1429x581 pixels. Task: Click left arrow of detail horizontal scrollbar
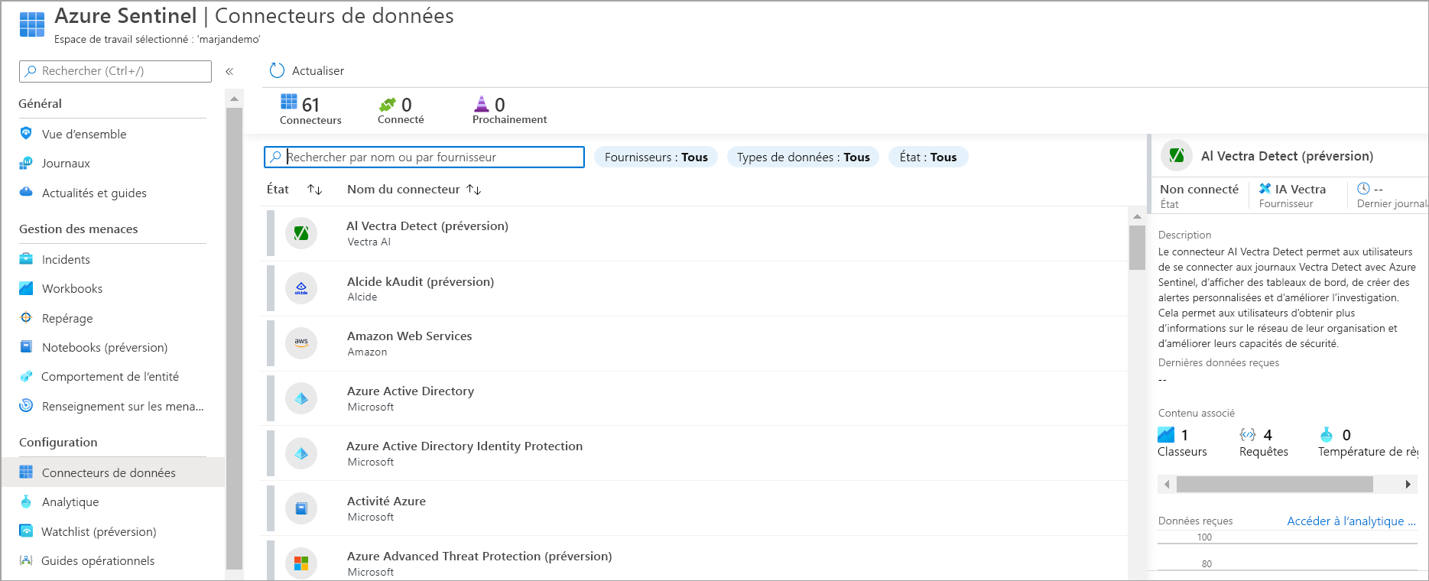point(1167,484)
